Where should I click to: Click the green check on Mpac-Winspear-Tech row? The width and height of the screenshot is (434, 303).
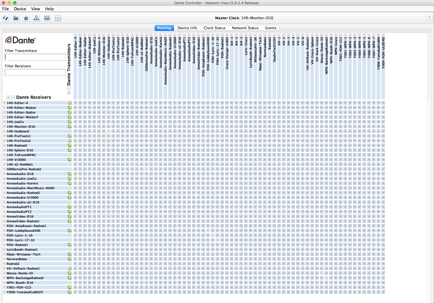coord(70,254)
